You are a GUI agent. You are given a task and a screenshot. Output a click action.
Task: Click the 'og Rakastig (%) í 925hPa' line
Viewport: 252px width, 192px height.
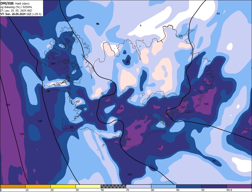click(x=16, y=7)
